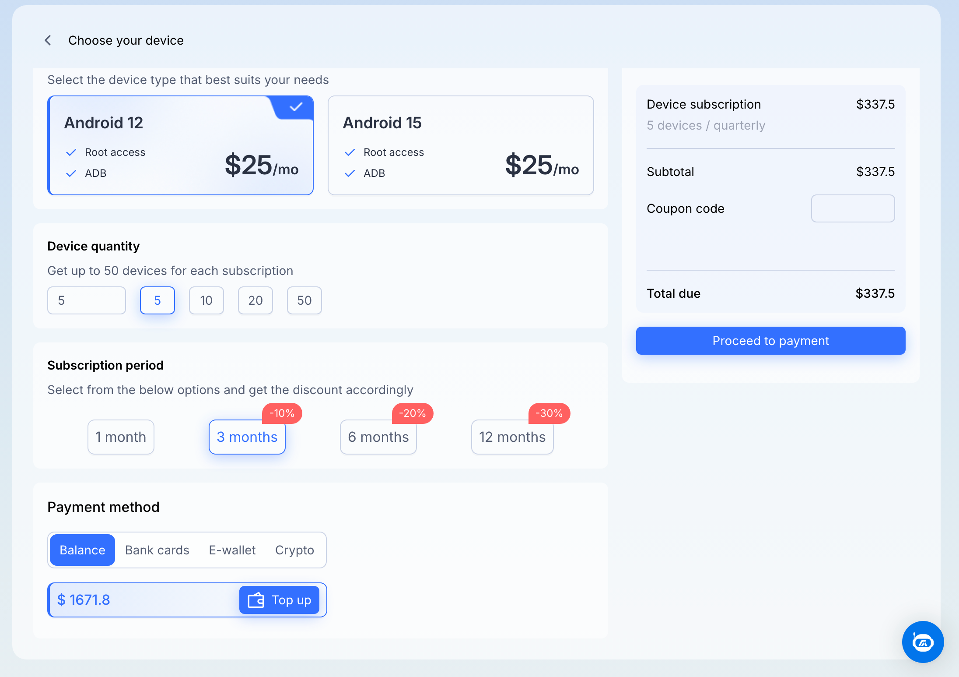959x677 pixels.
Task: Select the Android 12 device card
Action: [180, 145]
